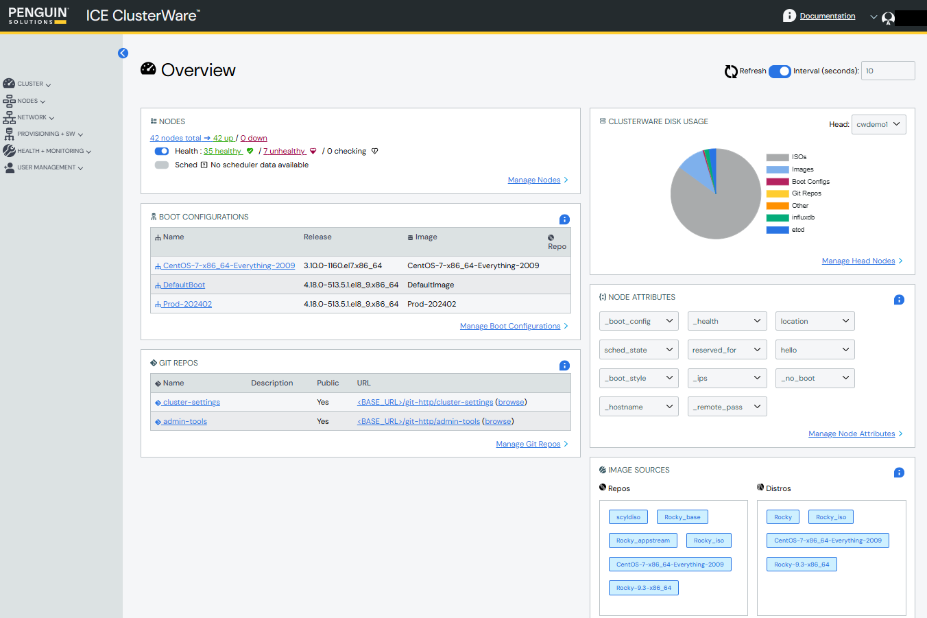Open the _boot_config attribute dropdown
This screenshot has height=618, width=927.
(x=638, y=320)
